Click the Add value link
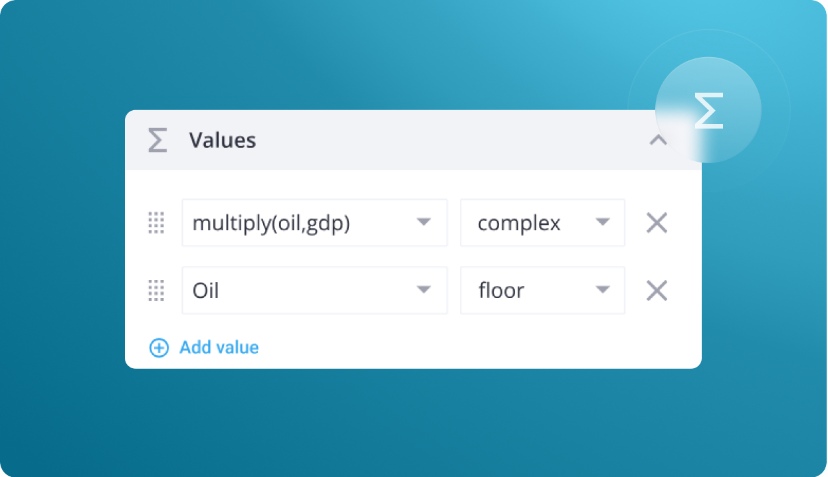This screenshot has width=828, height=477. tap(219, 348)
